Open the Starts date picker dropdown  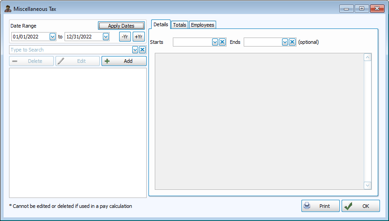click(215, 42)
